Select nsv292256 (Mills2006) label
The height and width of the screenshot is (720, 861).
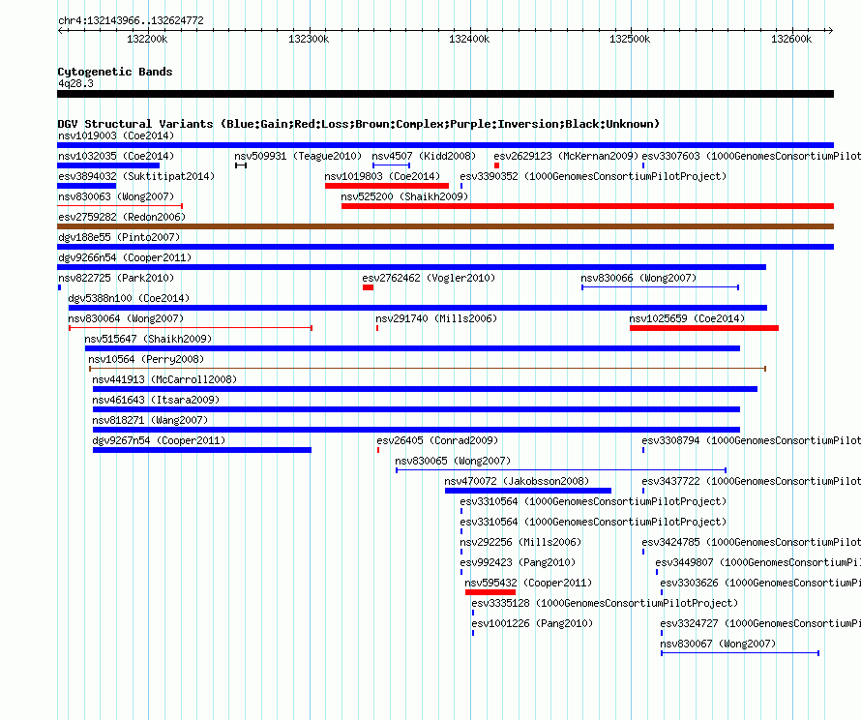[520, 542]
